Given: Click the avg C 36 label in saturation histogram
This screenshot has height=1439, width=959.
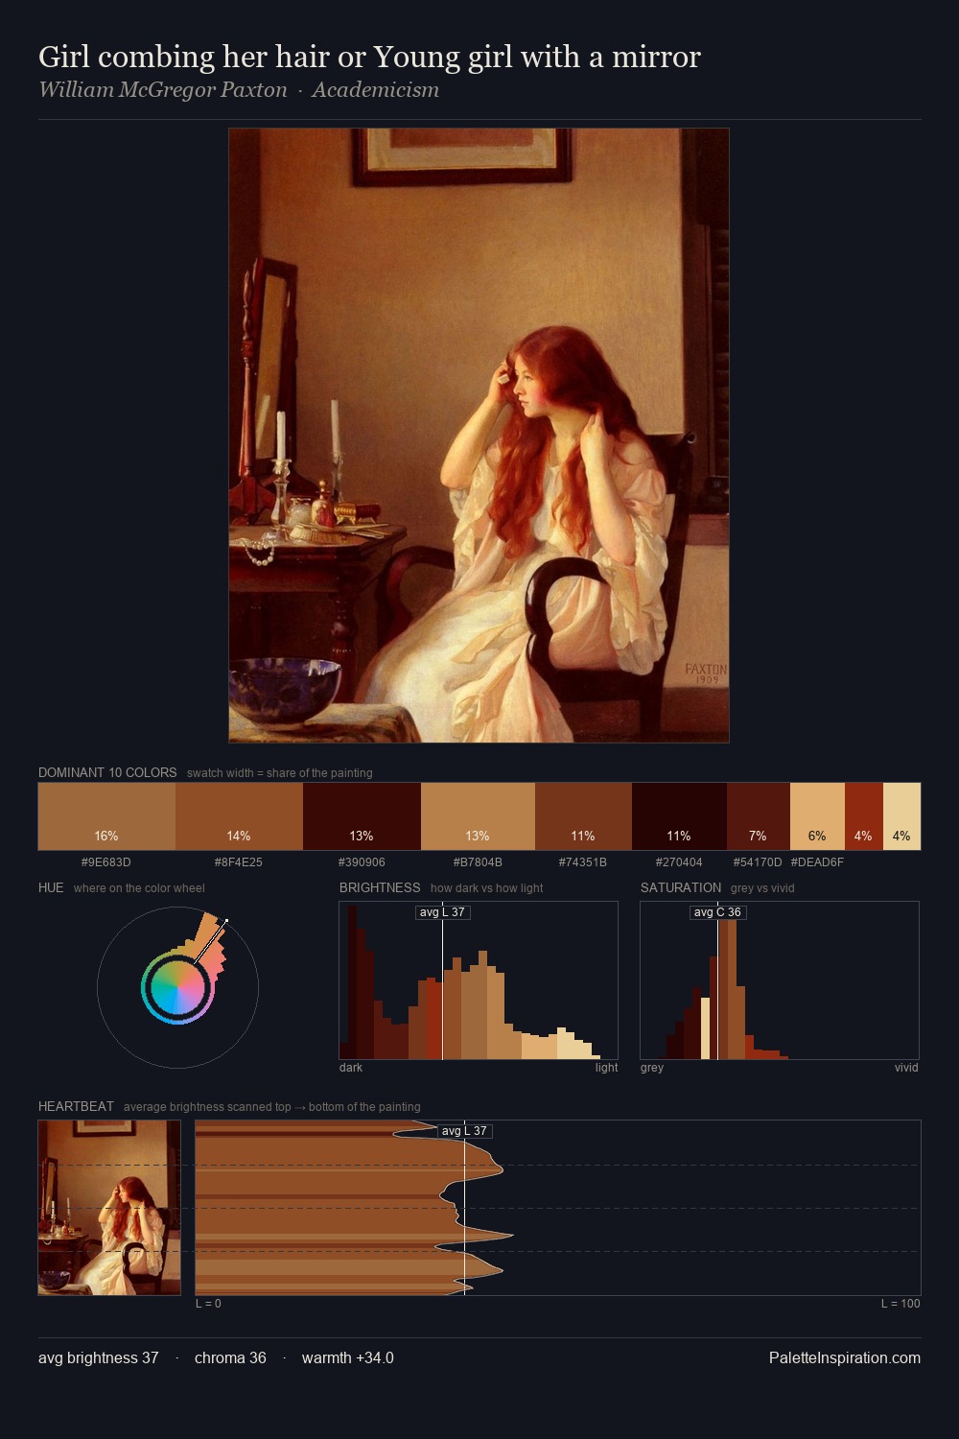Looking at the screenshot, I should tap(717, 912).
